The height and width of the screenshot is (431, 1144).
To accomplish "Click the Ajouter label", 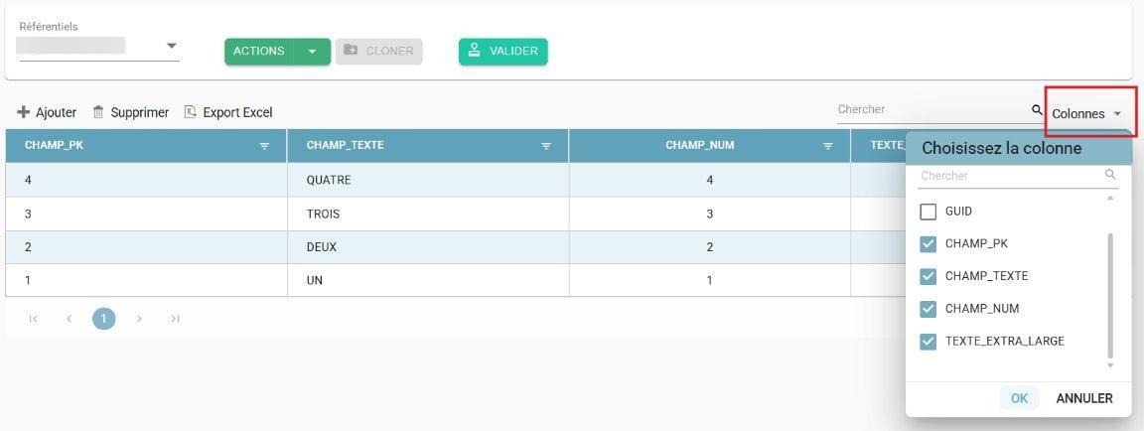I will (x=57, y=112).
